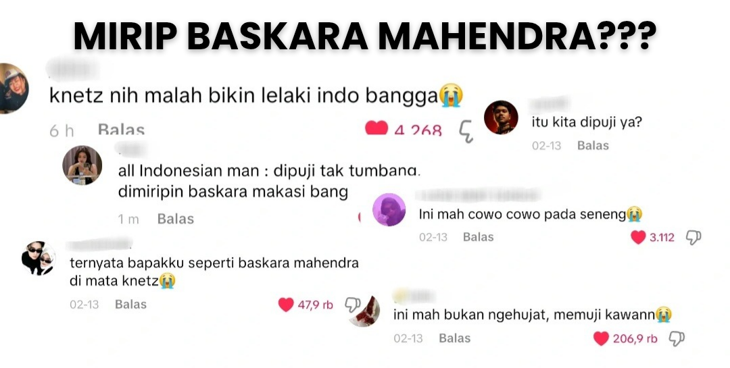Image resolution: width=730 pixels, height=368 pixels.
Task: Click Balas under 'cowo cowo pada seneng'
Action: [x=478, y=237]
